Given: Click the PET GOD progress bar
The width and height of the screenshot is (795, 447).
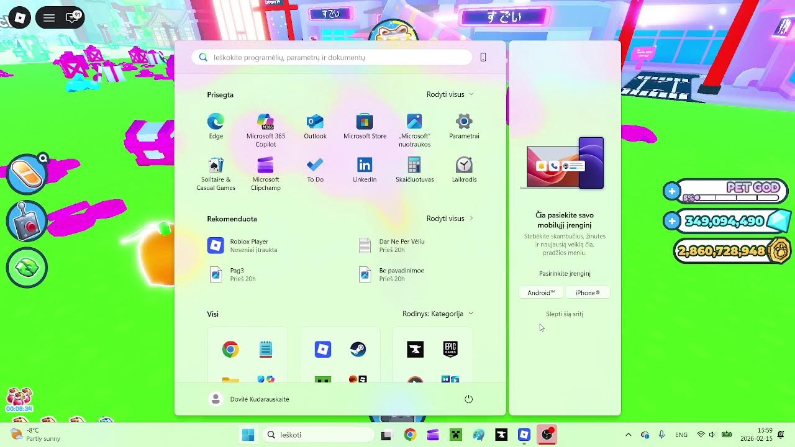Looking at the screenshot, I should [x=731, y=198].
